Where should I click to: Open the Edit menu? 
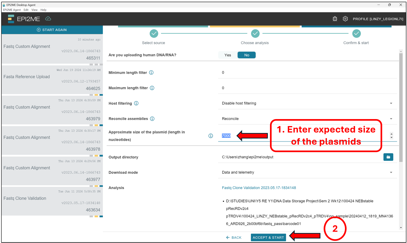coord(26,10)
